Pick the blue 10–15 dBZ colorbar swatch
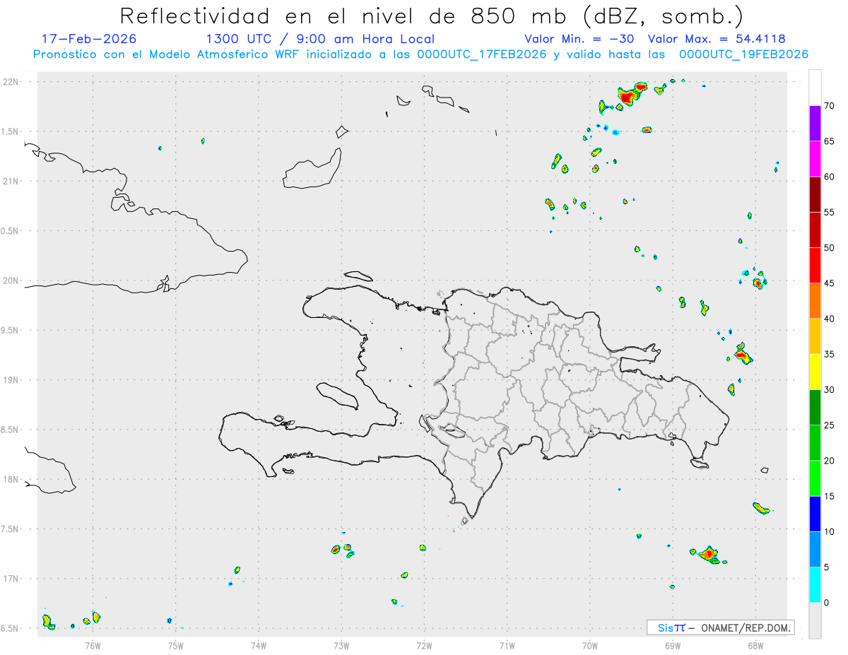Screen dimensions: 848x655 click(815, 514)
